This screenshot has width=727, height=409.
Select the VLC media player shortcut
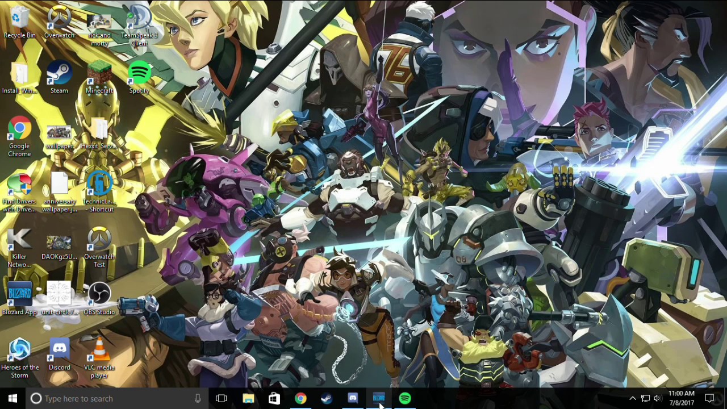coord(99,359)
